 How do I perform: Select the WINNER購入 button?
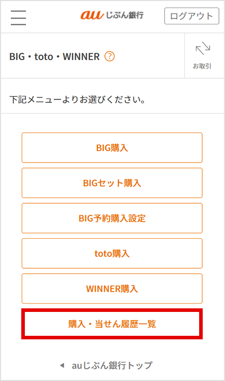[112, 289]
